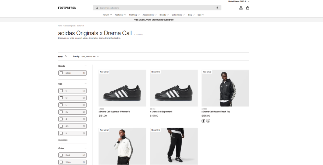This screenshot has width=323, height=165.
Task: Expand the Collections menu
Action: point(178,15)
